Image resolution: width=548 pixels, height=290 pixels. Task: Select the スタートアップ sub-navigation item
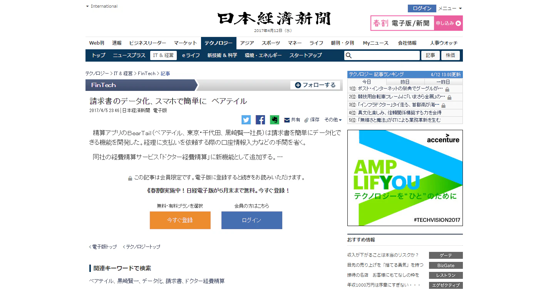click(305, 55)
